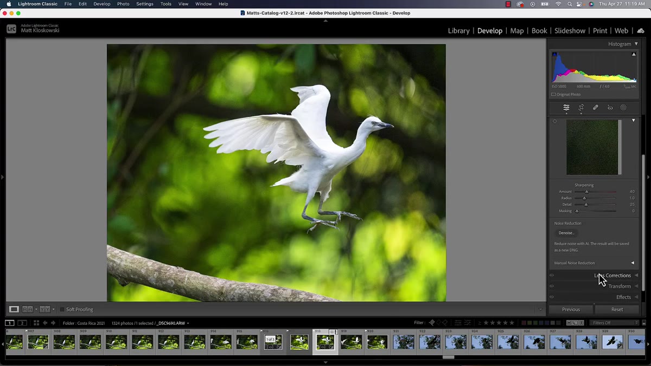Click the Lightroom Classic Lrc logo
Image resolution: width=651 pixels, height=366 pixels.
(x=11, y=29)
